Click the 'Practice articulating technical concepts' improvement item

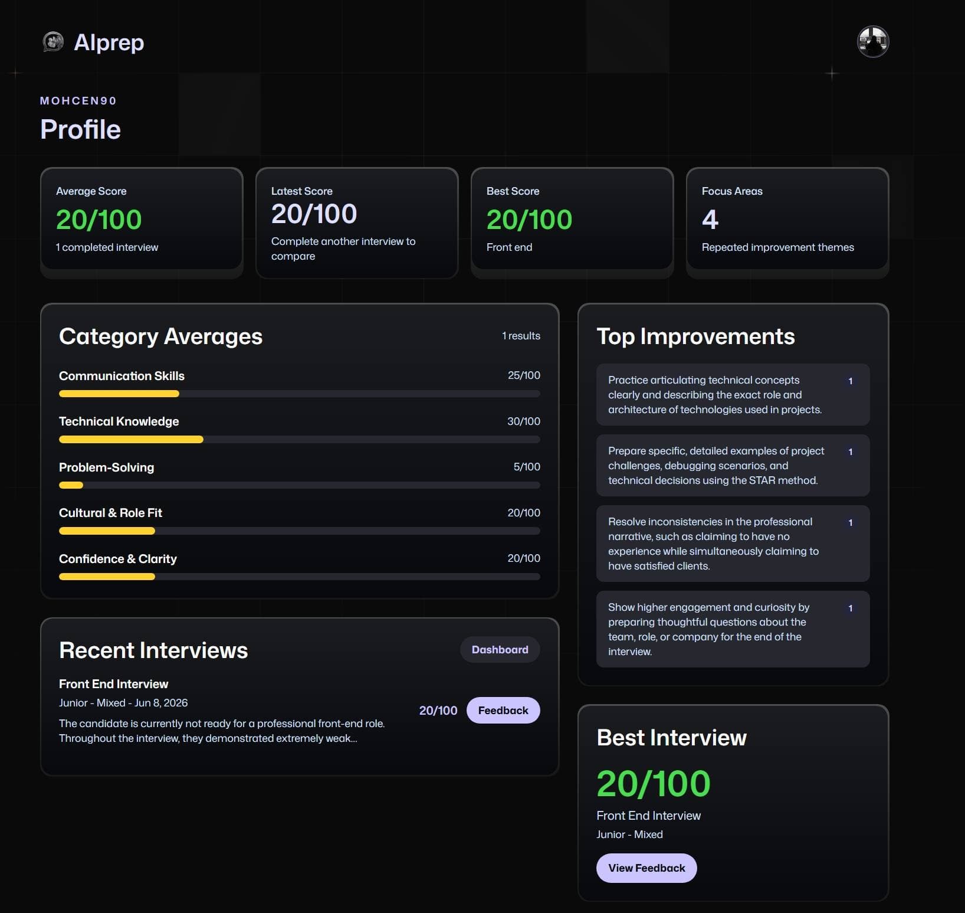[733, 394]
